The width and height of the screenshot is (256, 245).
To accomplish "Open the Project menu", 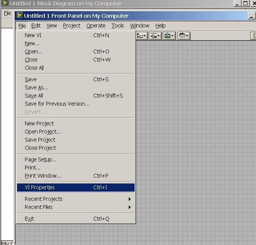I will [72, 26].
